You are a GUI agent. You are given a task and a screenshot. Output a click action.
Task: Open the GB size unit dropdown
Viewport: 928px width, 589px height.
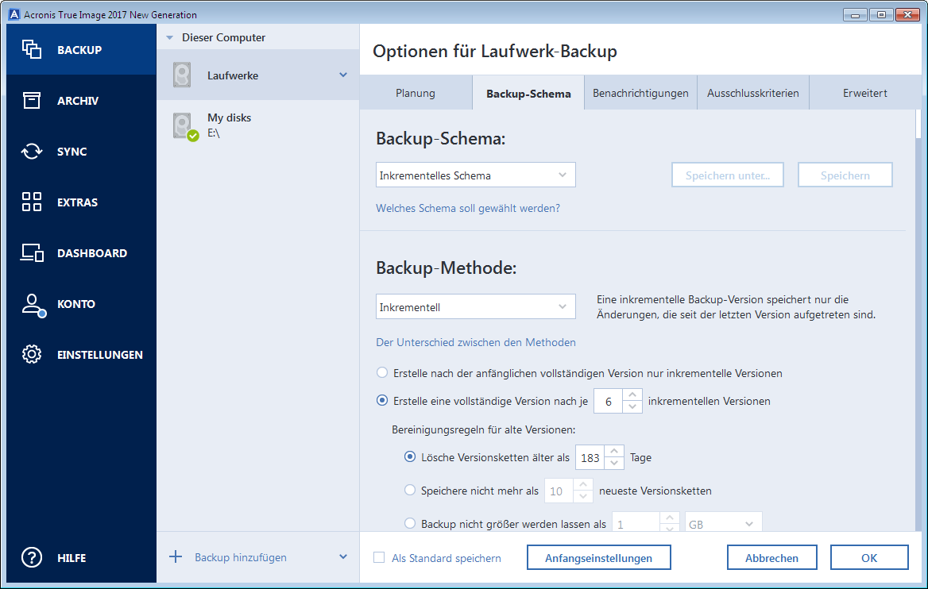click(x=723, y=523)
